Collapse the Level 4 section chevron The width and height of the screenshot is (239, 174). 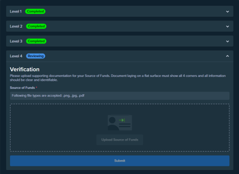228,56
